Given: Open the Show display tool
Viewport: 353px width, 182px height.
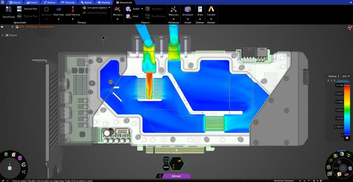Looking at the screenshot, I should [200, 11].
